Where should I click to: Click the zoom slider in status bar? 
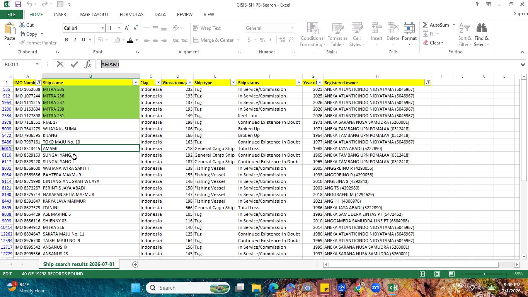click(484, 274)
